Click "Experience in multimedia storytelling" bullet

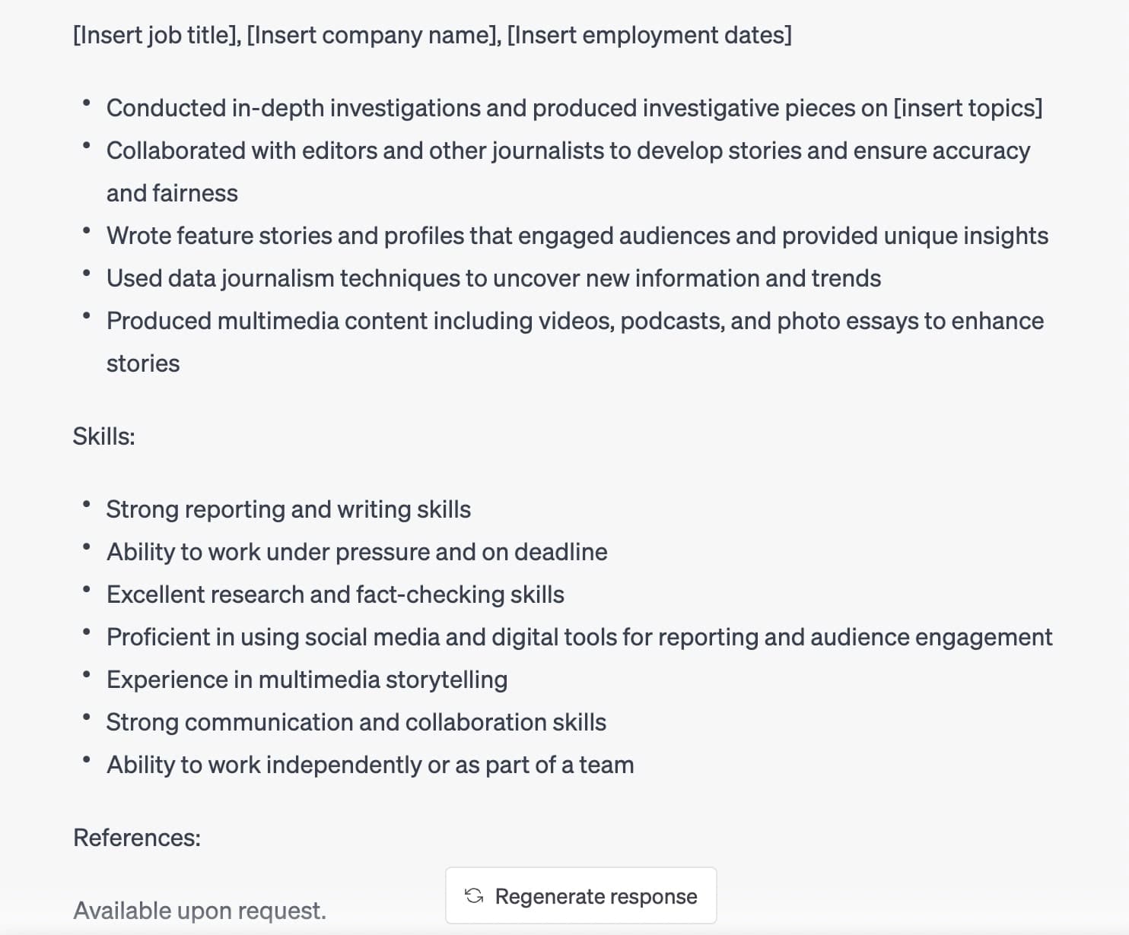coord(307,680)
